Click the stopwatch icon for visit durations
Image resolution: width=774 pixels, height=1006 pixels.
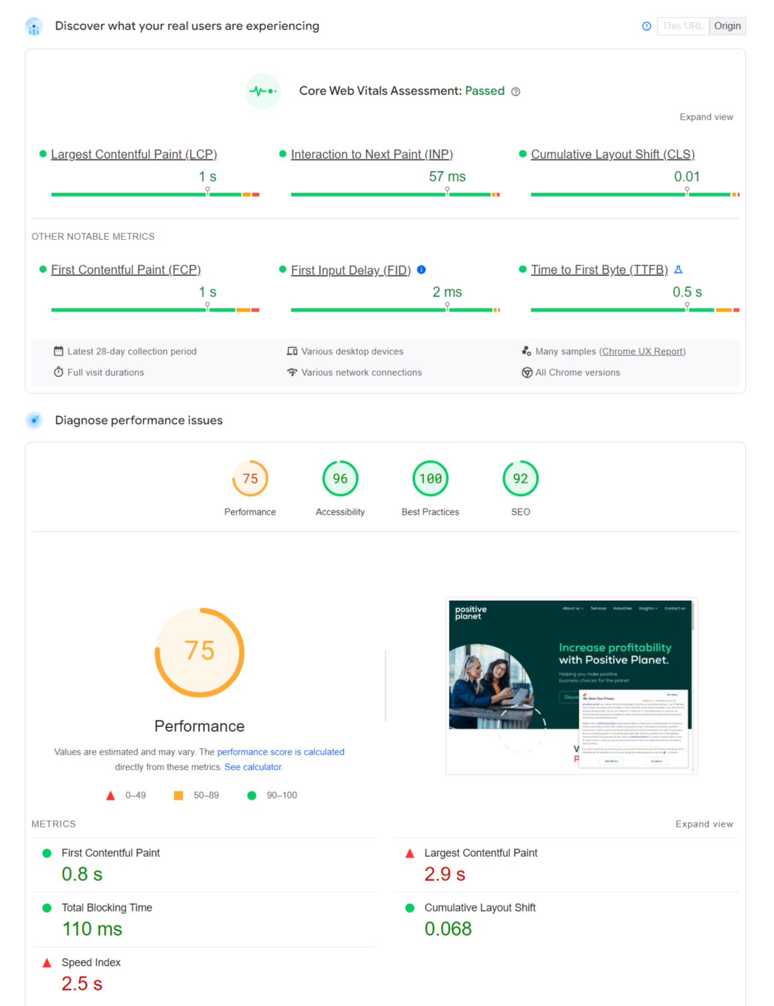(58, 372)
